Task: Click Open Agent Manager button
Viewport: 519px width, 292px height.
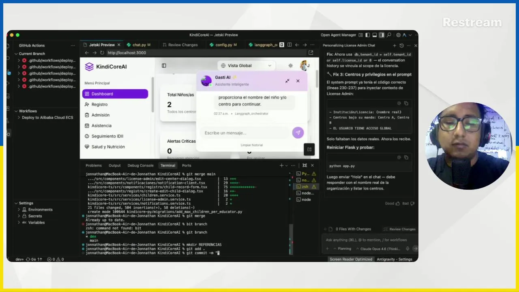Action: tap(339, 35)
